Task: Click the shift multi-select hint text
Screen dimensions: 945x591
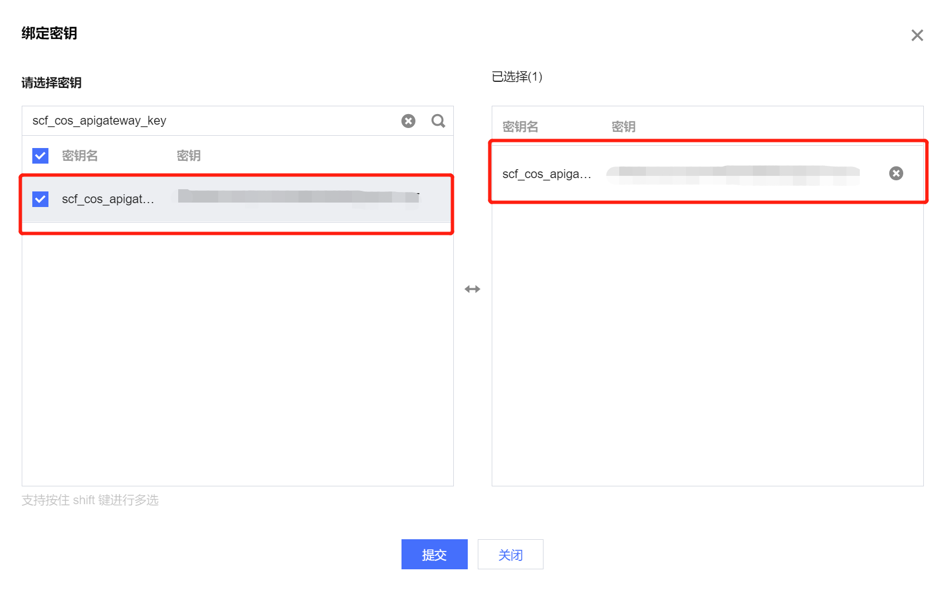Action: (90, 500)
